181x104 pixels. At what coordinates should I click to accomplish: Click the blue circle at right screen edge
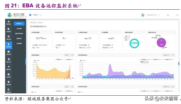pyautogui.click(x=179, y=64)
